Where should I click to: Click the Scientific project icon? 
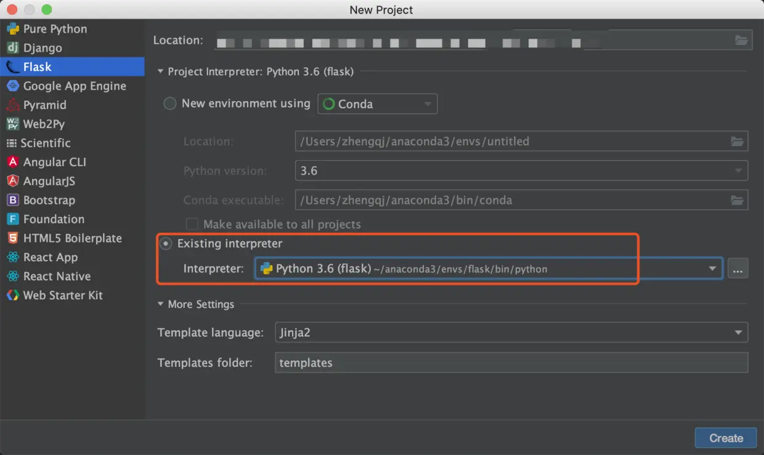coord(11,143)
